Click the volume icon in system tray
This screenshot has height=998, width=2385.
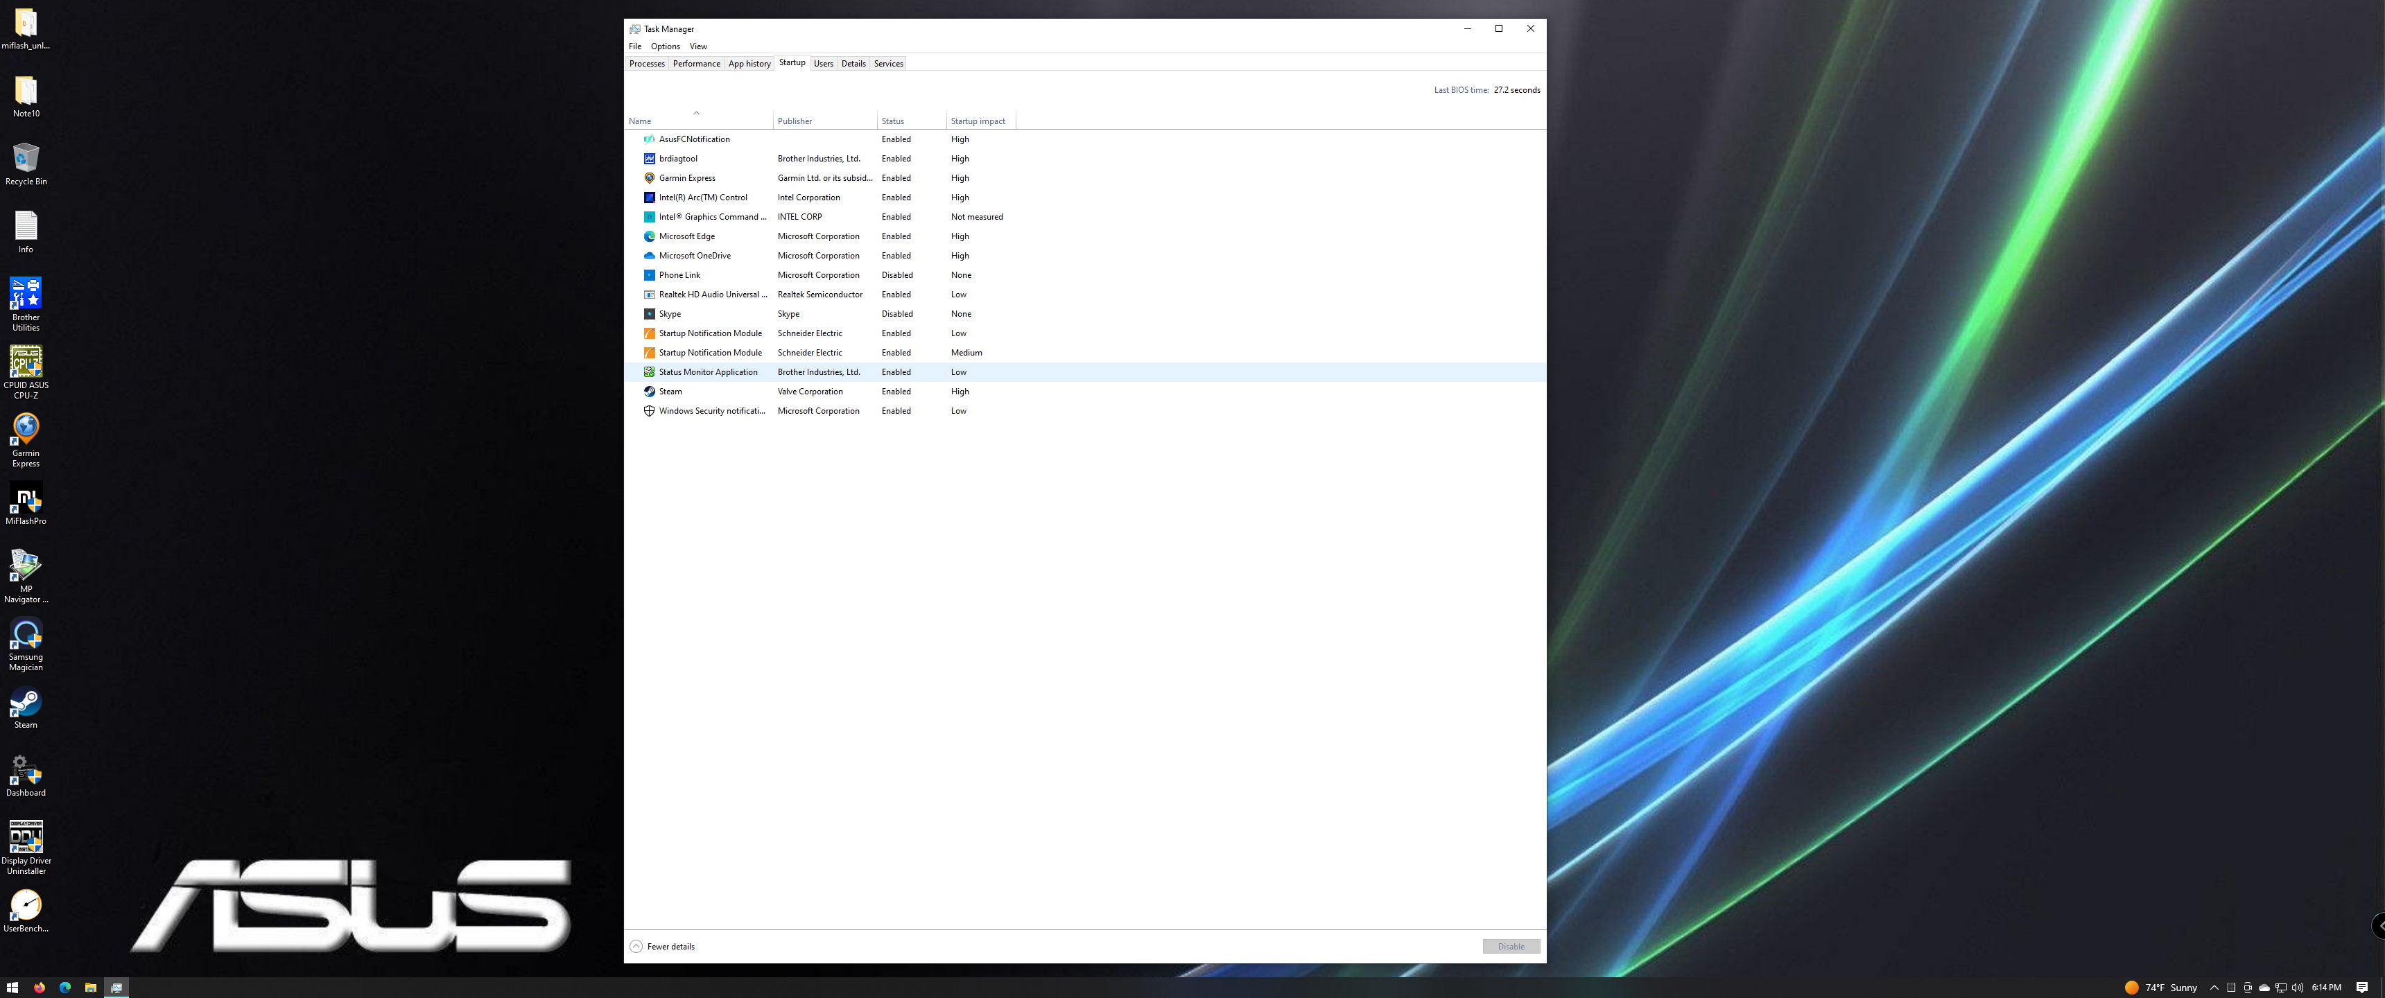[x=2297, y=988]
